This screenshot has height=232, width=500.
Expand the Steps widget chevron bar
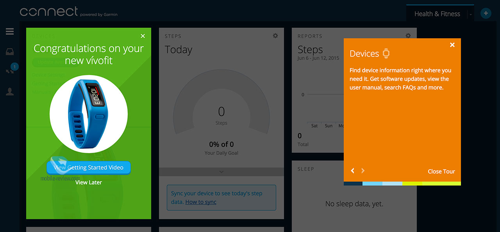click(x=221, y=172)
